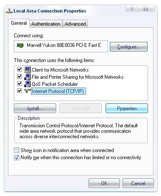Click the network connection icon in title bar
Screen dimensions: 161x196
9,11
